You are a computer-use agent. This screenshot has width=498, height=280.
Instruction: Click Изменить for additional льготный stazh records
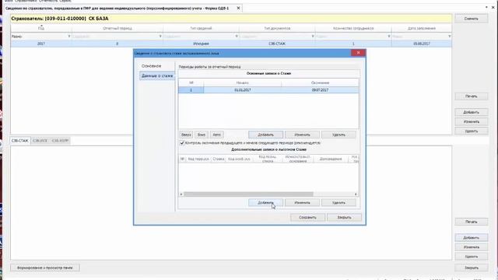pyautogui.click(x=302, y=202)
